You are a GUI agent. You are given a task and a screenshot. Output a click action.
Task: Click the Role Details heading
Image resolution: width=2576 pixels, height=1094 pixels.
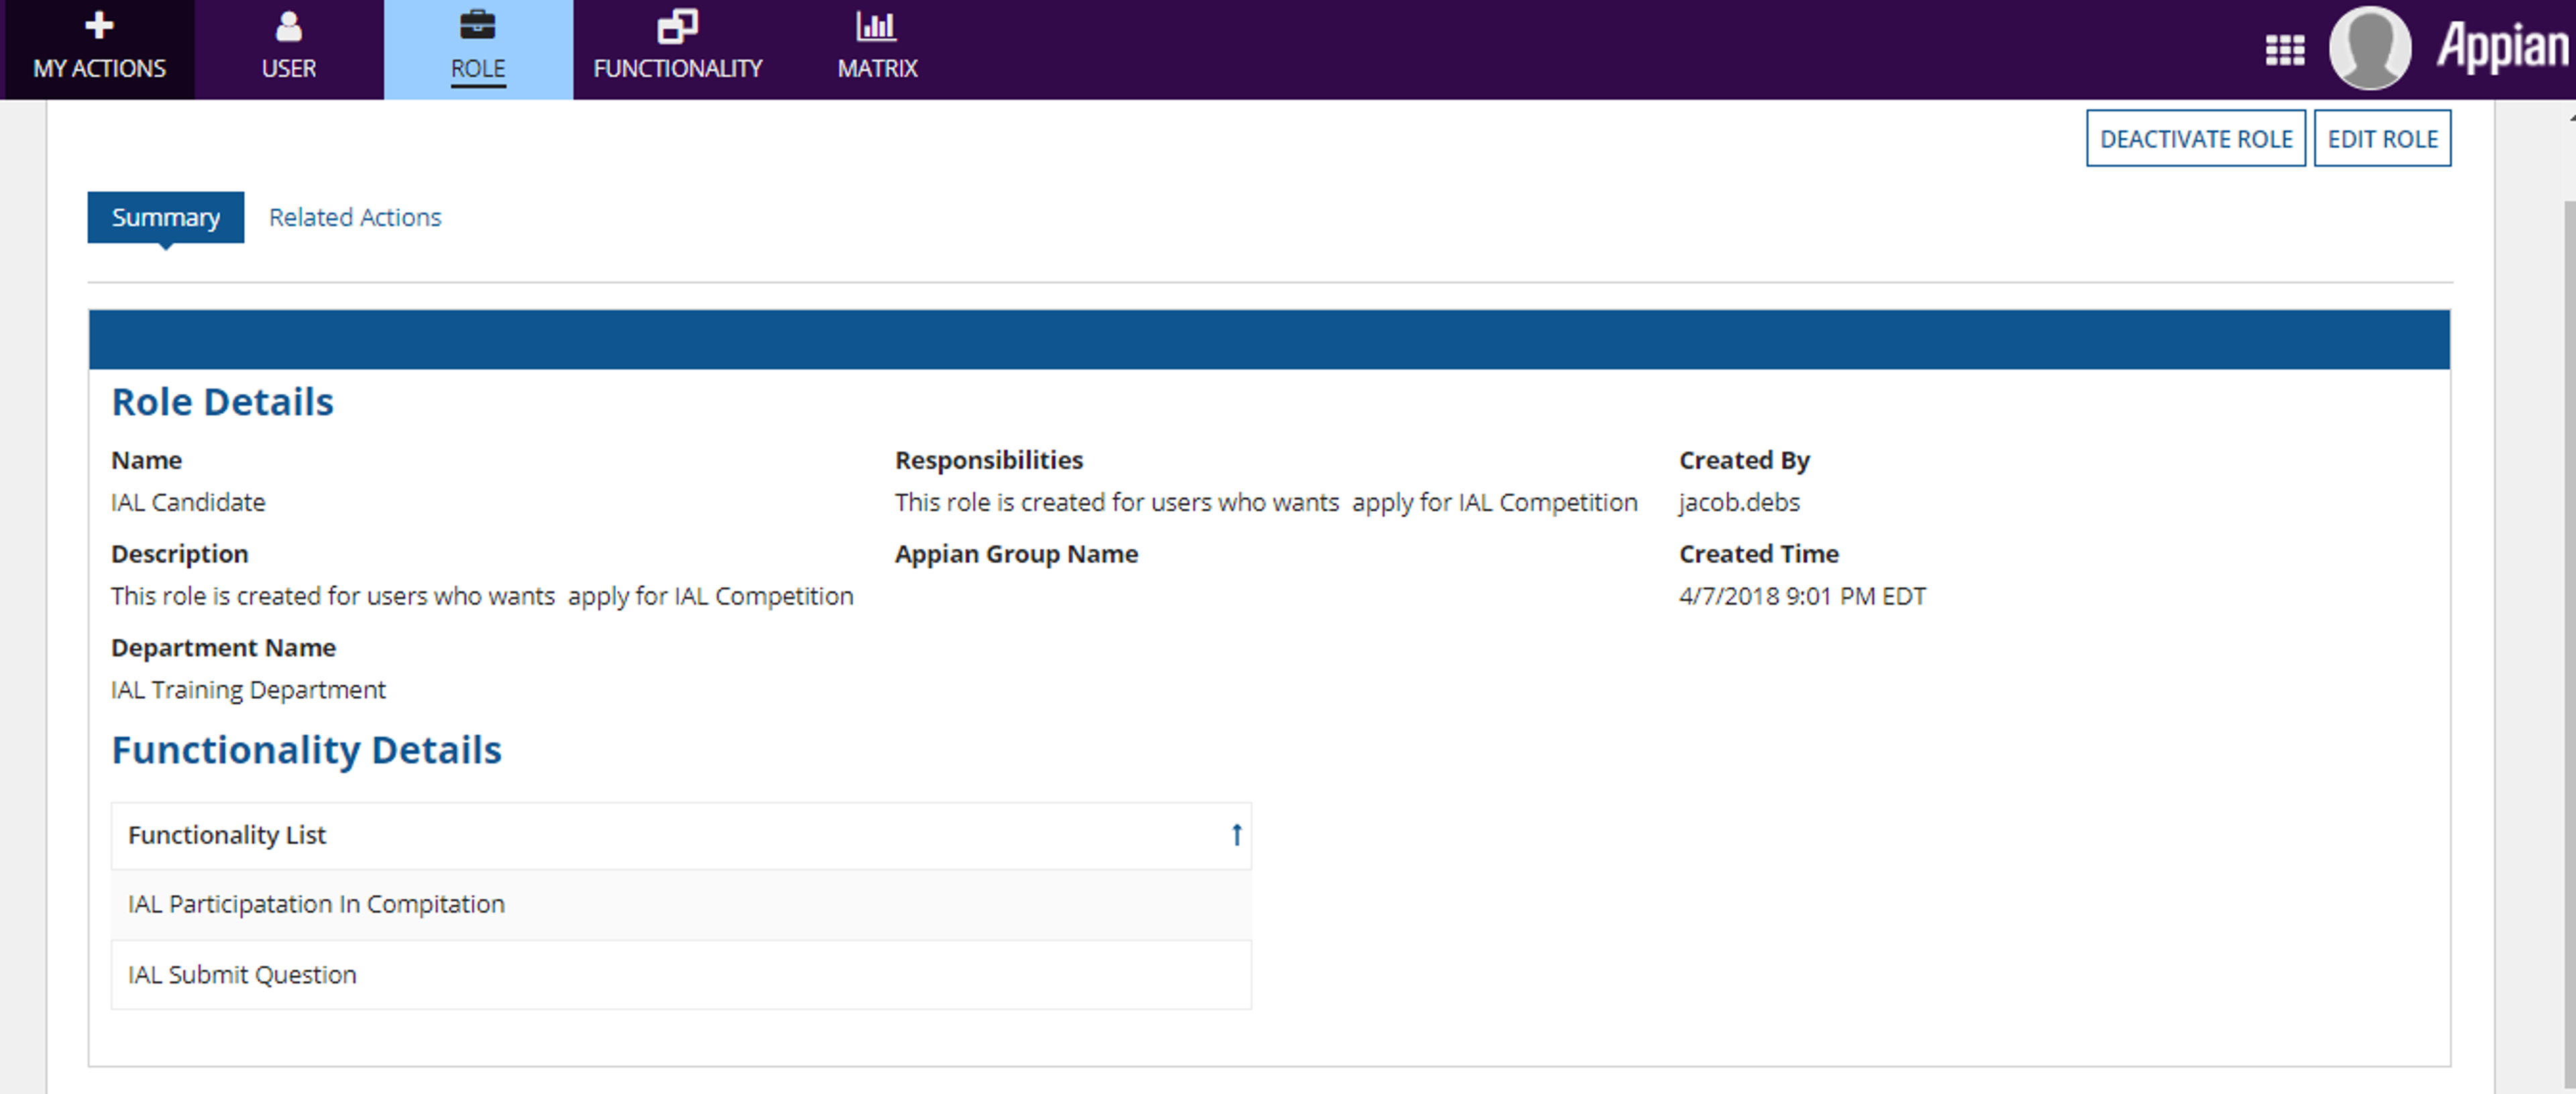click(222, 402)
